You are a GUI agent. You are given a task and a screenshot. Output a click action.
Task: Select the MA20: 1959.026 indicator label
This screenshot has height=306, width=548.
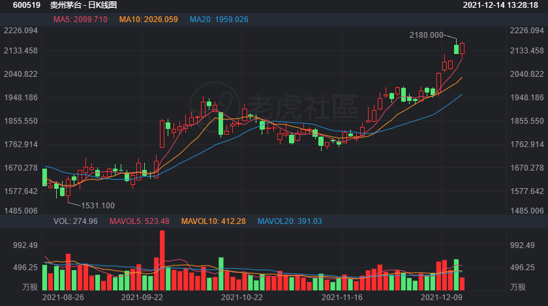click(219, 20)
